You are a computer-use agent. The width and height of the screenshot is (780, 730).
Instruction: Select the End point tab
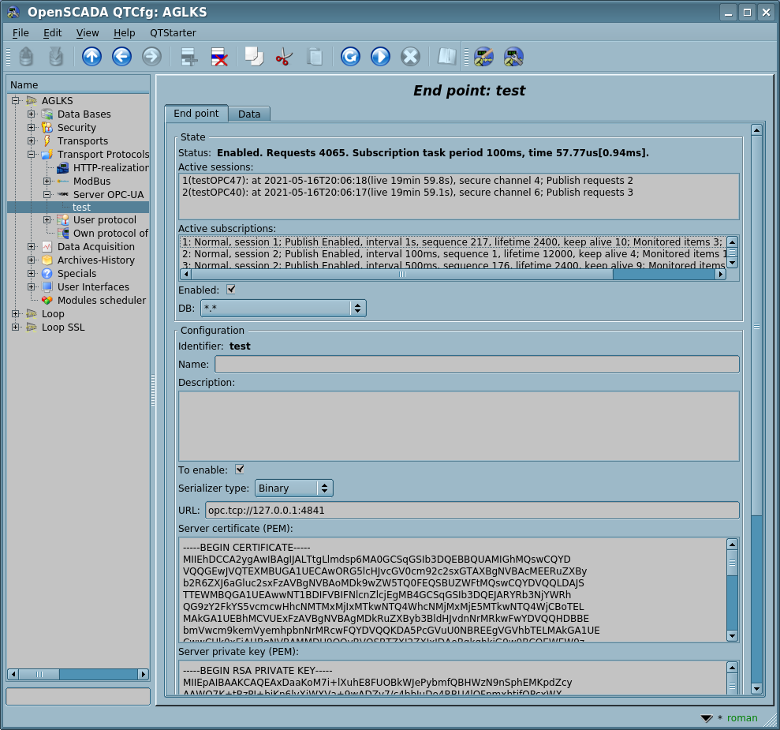196,113
